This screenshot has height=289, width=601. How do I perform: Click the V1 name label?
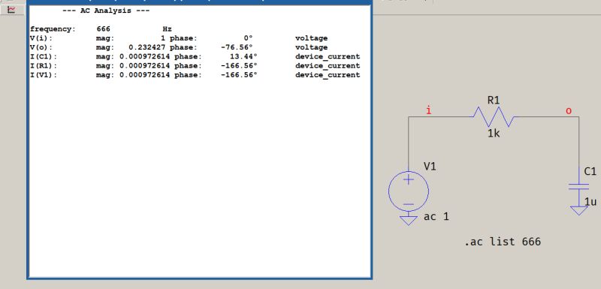click(x=430, y=167)
